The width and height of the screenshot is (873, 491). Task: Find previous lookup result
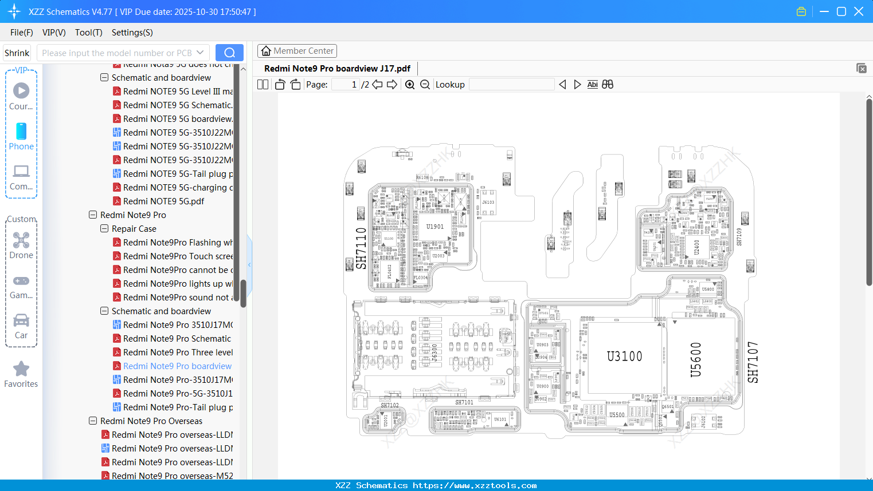point(562,85)
